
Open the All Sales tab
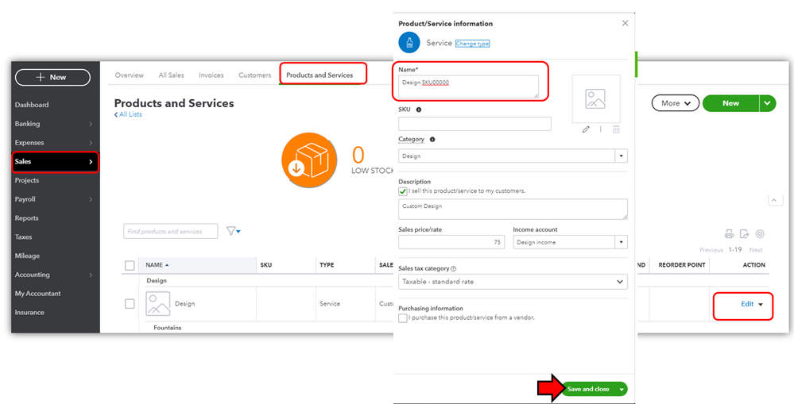tap(171, 75)
